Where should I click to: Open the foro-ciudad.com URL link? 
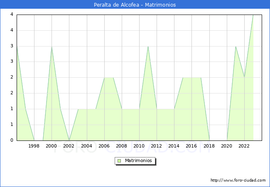tap(238, 180)
